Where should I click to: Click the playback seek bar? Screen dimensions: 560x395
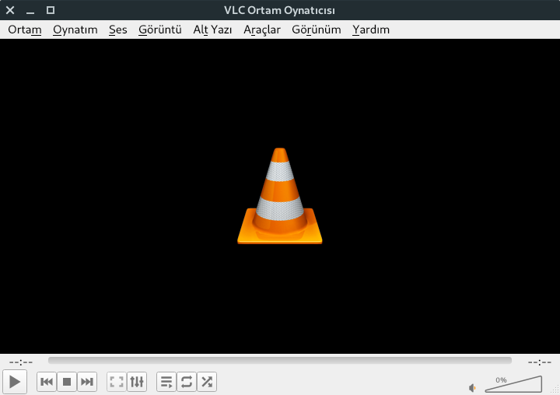(280, 361)
